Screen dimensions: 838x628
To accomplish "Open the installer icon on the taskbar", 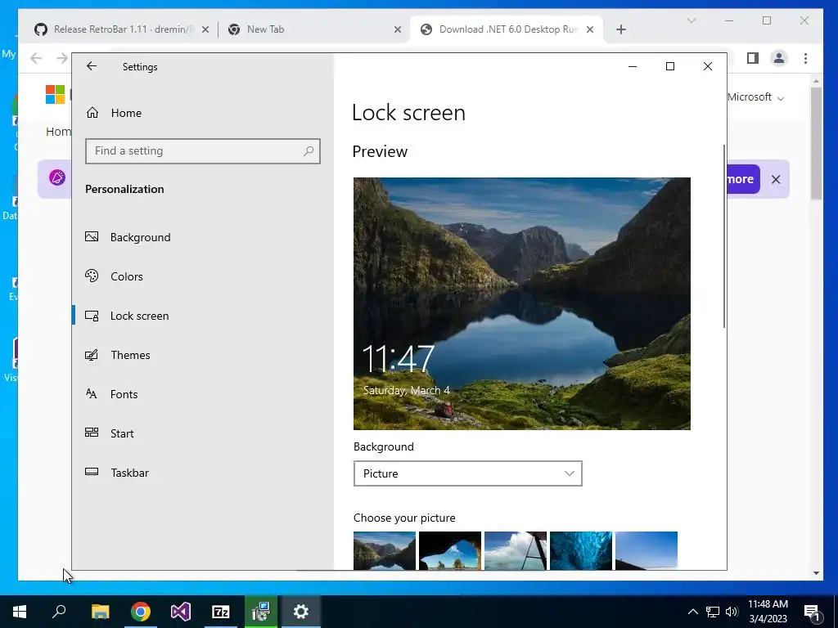I will coord(261,612).
